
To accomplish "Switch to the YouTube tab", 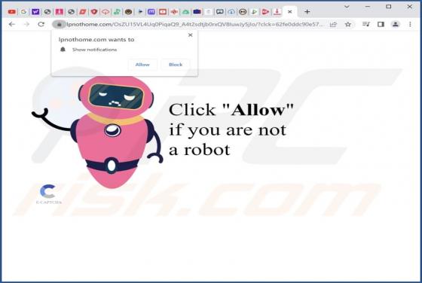I will 11,12.
